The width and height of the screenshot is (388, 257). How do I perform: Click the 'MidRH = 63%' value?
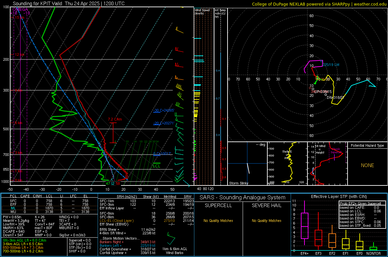(x=13, y=228)
